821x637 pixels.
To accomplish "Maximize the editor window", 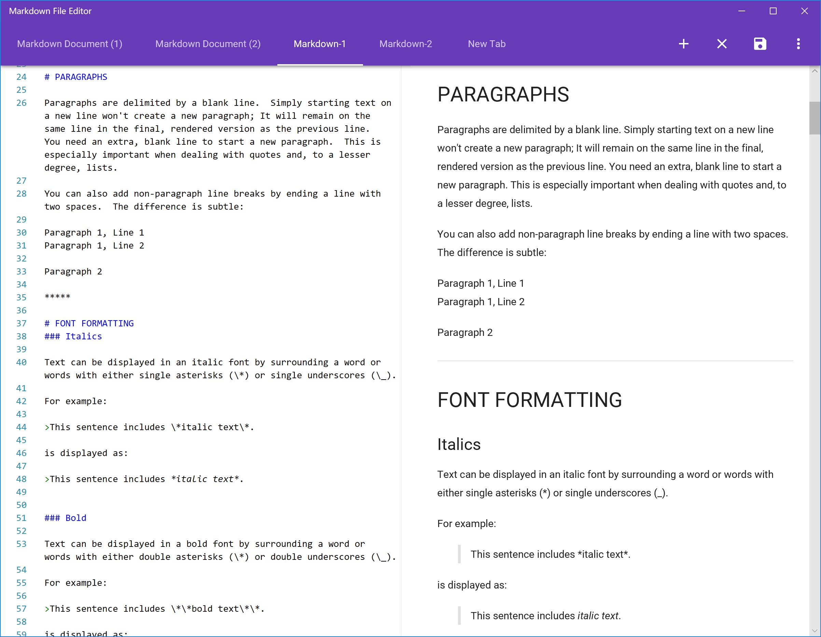I will [x=773, y=11].
